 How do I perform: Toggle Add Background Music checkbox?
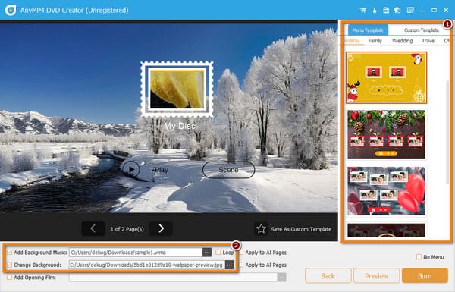click(10, 253)
